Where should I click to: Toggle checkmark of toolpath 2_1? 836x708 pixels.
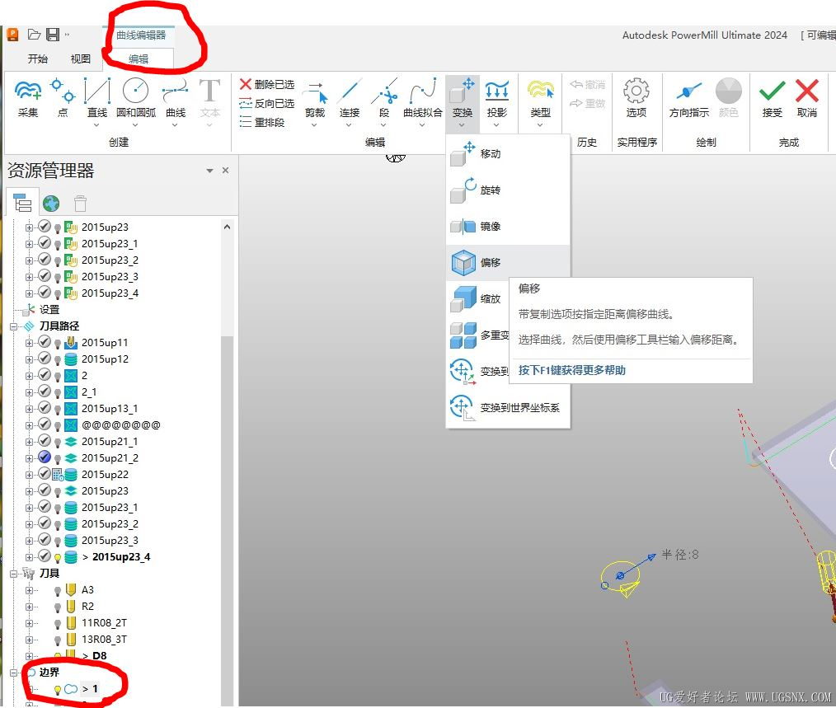coord(45,392)
